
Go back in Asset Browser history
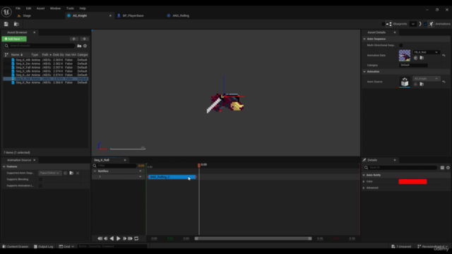[74, 39]
